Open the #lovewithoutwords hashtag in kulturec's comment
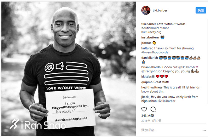 click(x=155, y=52)
